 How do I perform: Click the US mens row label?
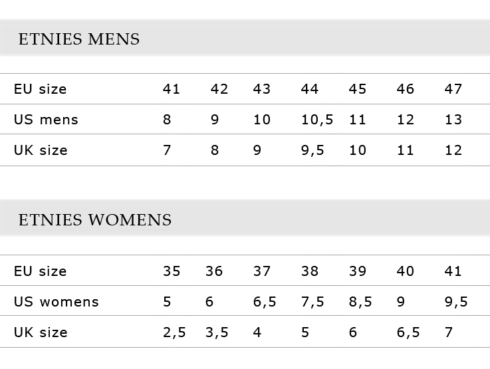(46, 120)
